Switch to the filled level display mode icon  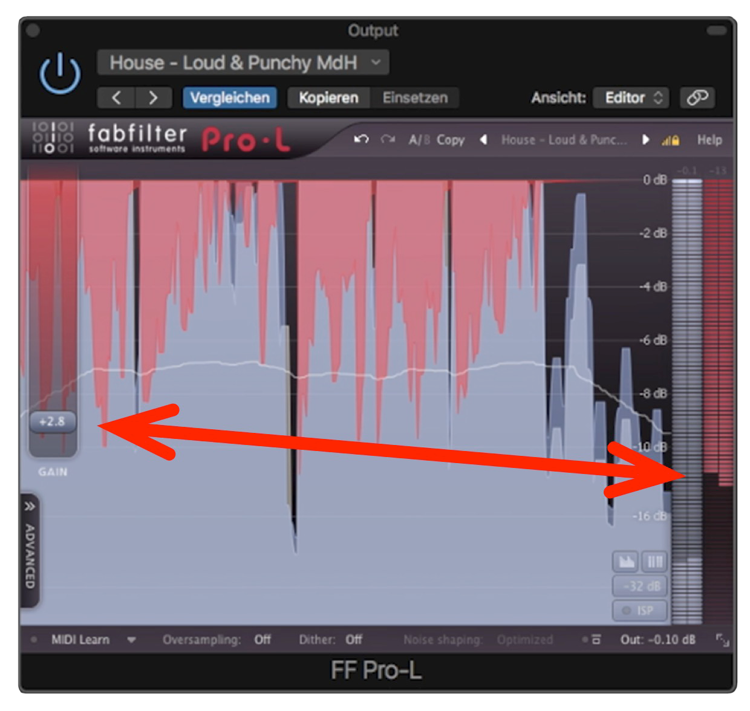point(627,562)
